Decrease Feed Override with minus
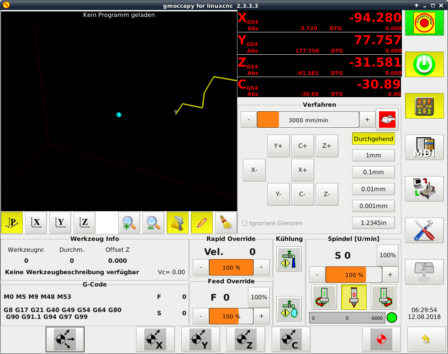448x354 pixels. click(x=200, y=316)
